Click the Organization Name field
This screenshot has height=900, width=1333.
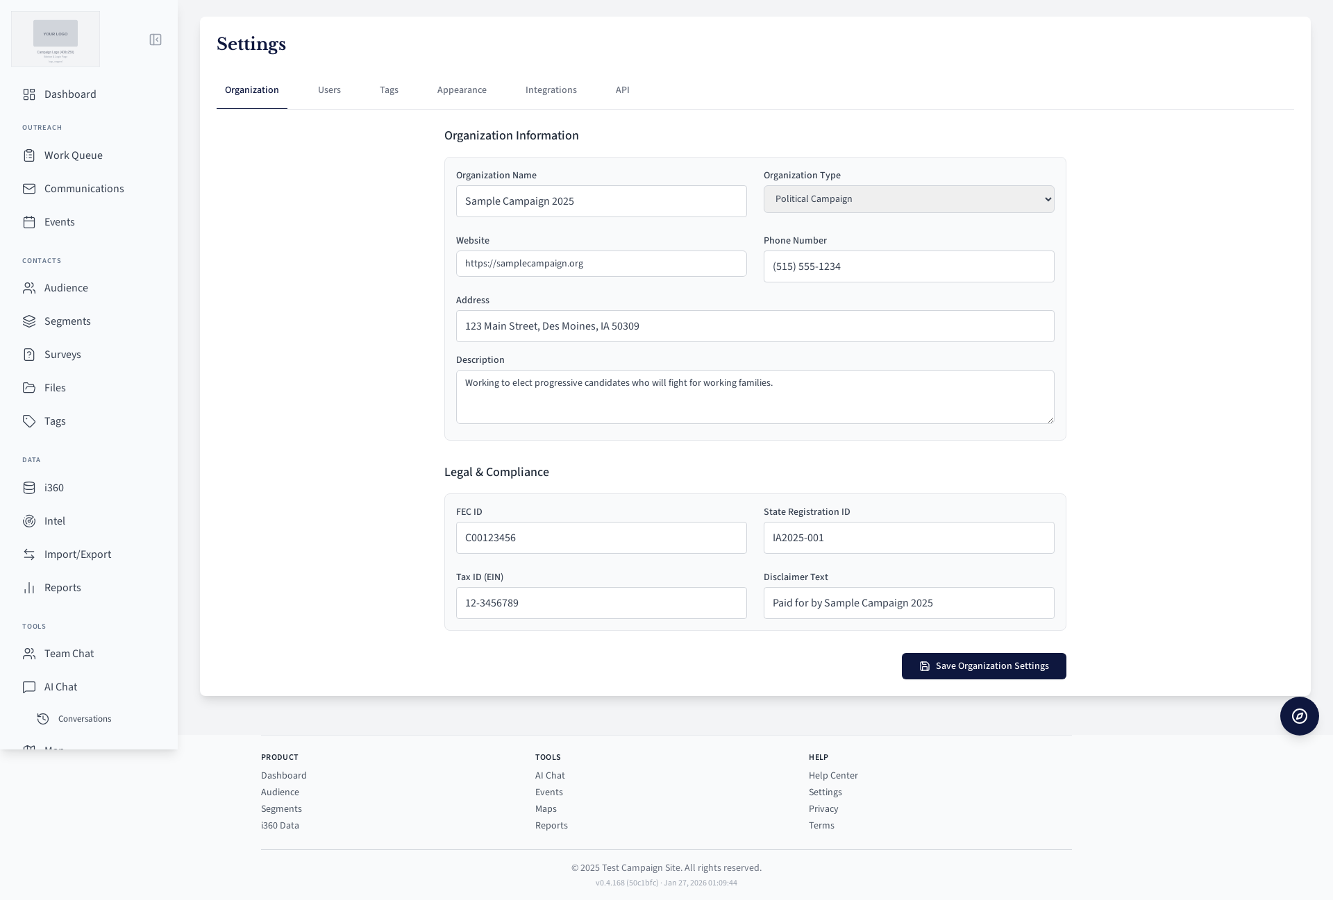click(601, 201)
